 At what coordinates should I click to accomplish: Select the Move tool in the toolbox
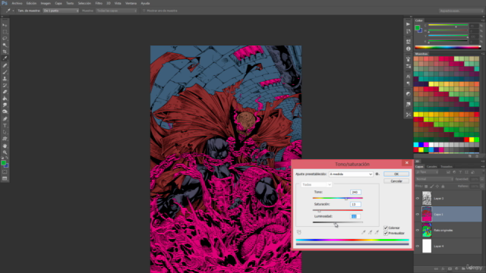click(5, 25)
